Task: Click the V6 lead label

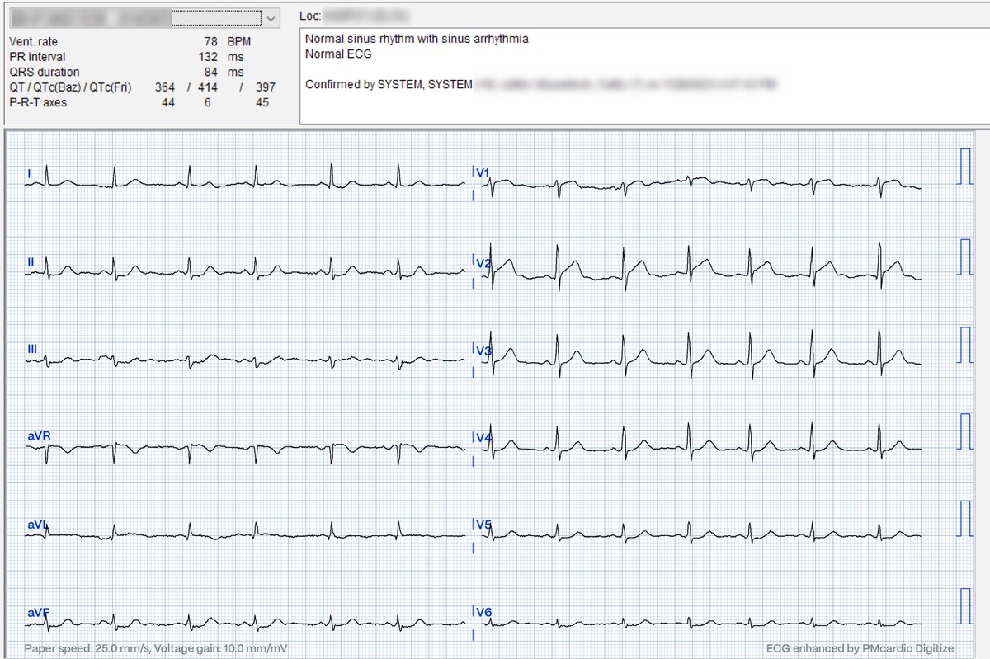Action: click(483, 613)
